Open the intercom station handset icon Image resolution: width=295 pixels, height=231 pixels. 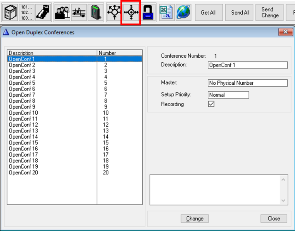(x=43, y=12)
